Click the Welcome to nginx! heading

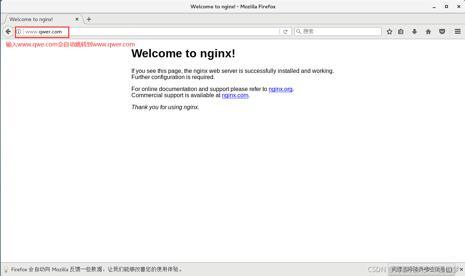[183, 53]
